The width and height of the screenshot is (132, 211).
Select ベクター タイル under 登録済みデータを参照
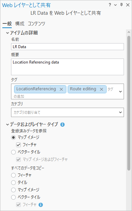[13, 152]
